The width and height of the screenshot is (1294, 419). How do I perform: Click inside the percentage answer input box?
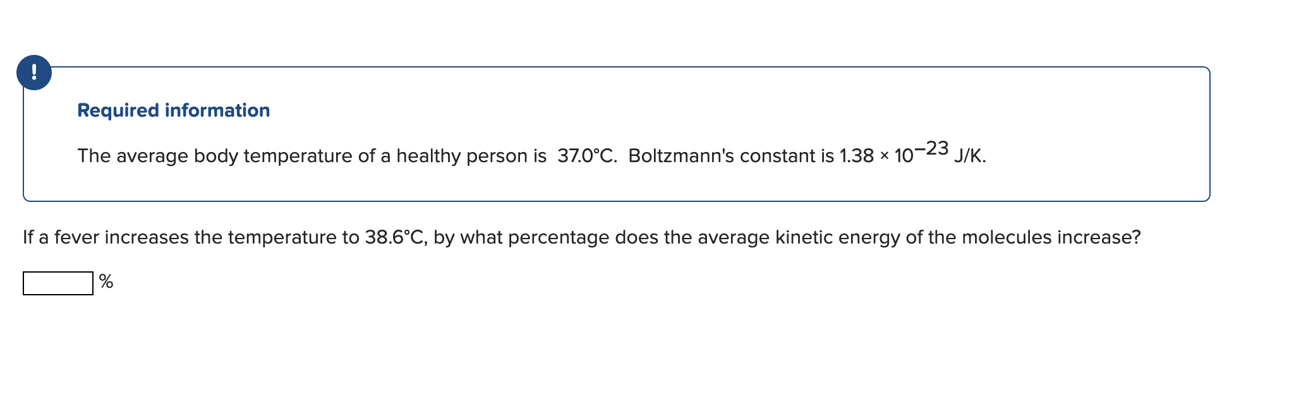(57, 283)
